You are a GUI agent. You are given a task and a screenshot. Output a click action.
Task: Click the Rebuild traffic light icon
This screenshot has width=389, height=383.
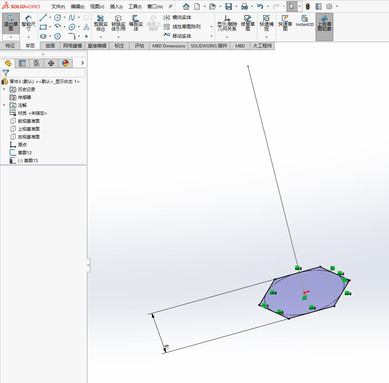click(x=308, y=6)
